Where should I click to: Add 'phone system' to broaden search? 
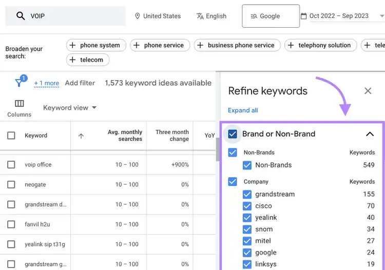(97, 45)
